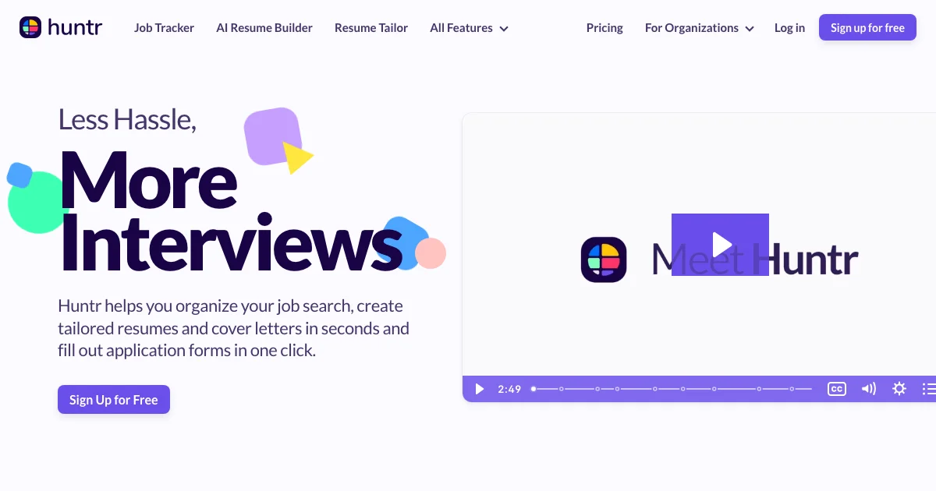Click the Log in link
Screen dimensions: 936x491
coord(789,28)
